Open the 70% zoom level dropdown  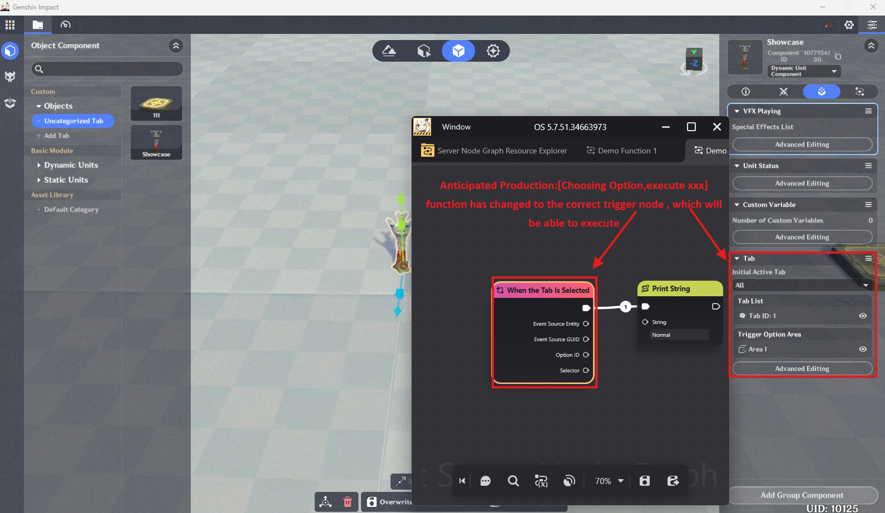(x=609, y=481)
